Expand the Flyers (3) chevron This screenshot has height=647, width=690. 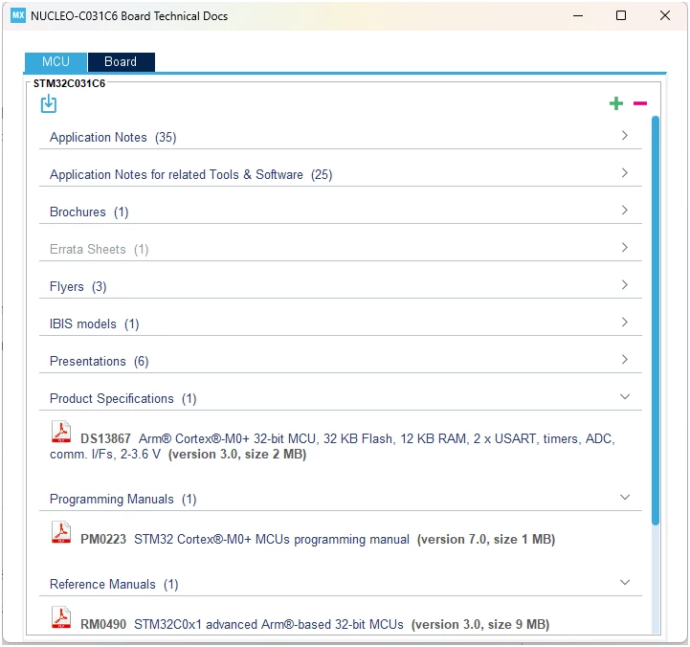[x=624, y=285]
